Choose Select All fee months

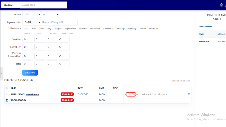click(x=153, y=29)
